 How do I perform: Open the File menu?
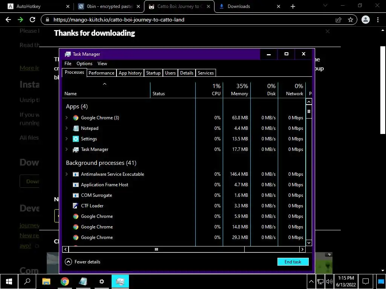tap(68, 64)
